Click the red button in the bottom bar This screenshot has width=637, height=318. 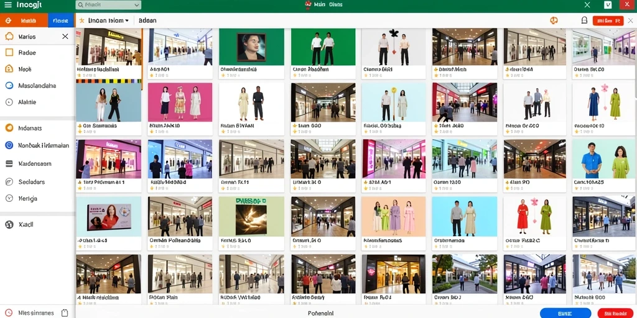614,313
